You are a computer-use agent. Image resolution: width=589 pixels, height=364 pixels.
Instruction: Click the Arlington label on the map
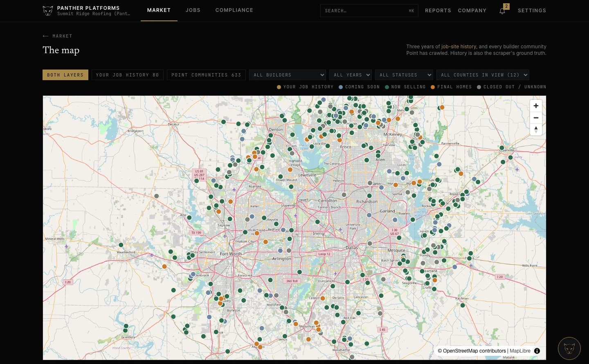(282, 259)
